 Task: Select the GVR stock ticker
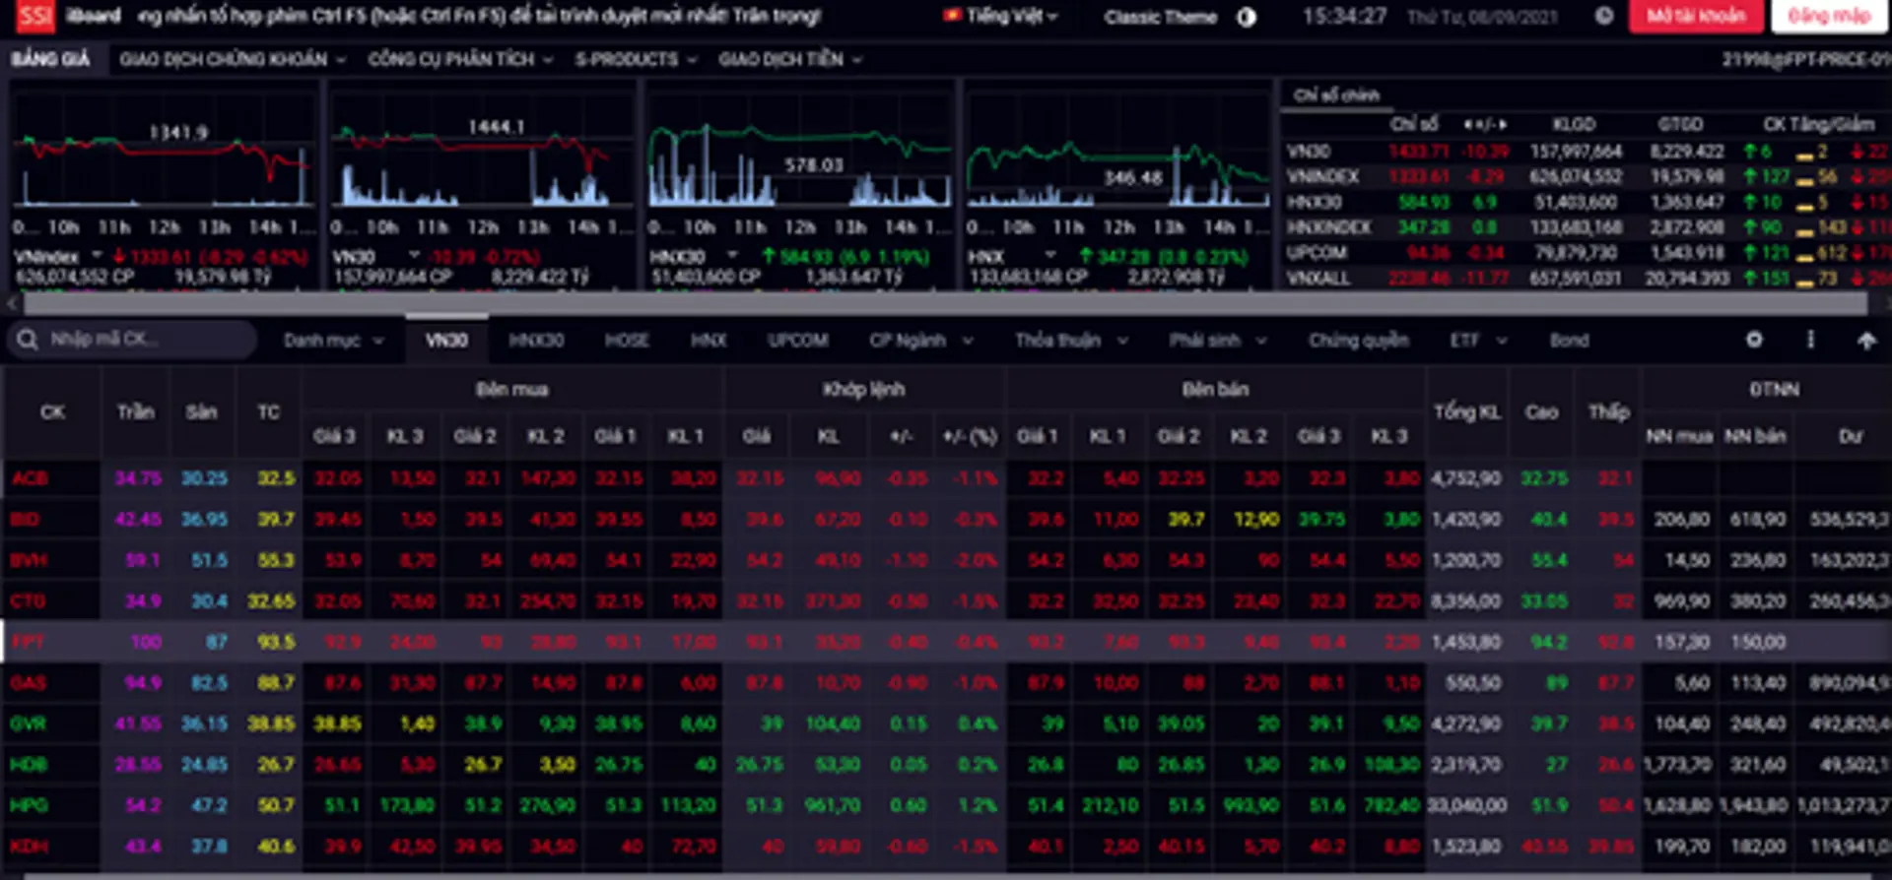pos(29,723)
